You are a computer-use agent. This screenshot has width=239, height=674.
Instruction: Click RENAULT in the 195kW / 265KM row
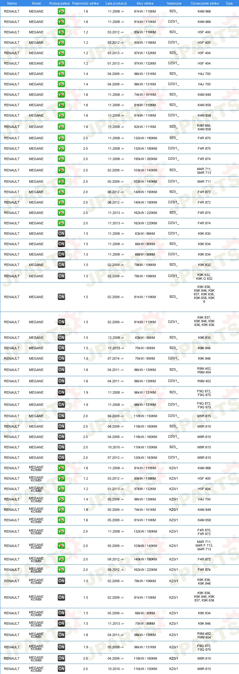coord(12,159)
